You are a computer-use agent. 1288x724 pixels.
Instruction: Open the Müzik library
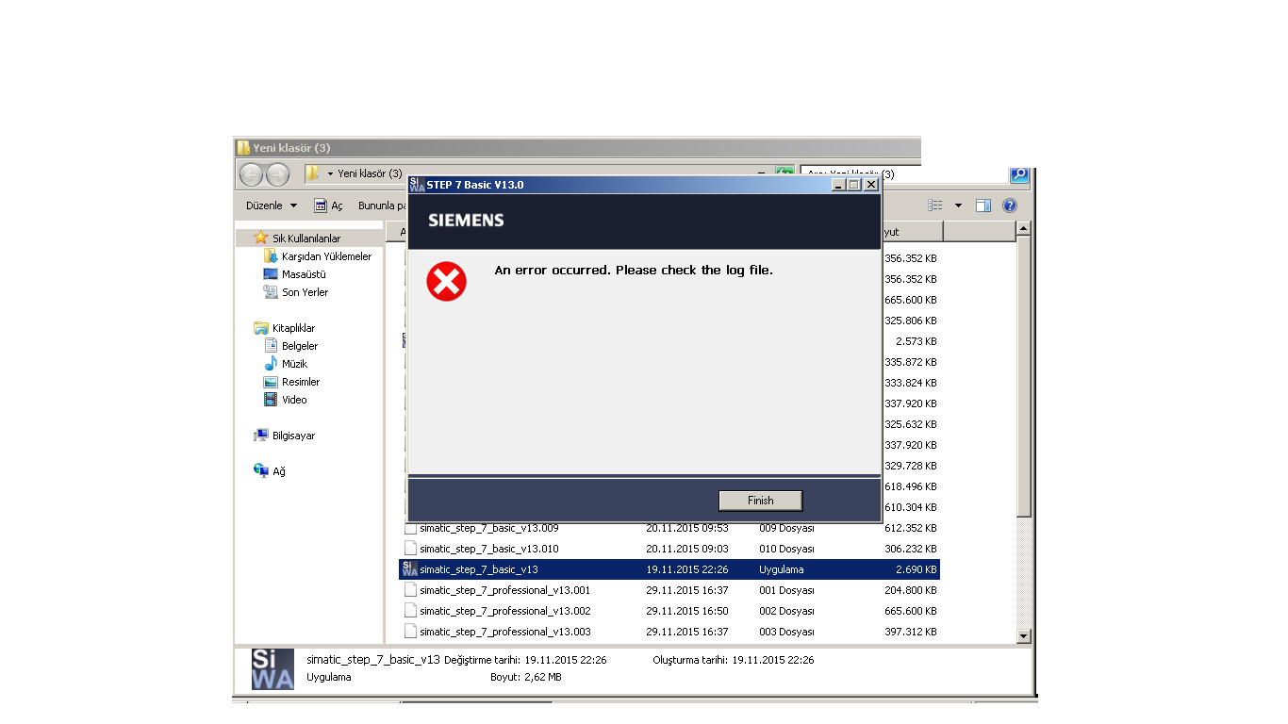[294, 364]
